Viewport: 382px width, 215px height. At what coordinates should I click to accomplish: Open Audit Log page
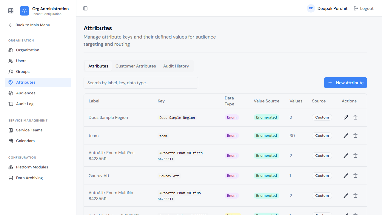(38, 104)
